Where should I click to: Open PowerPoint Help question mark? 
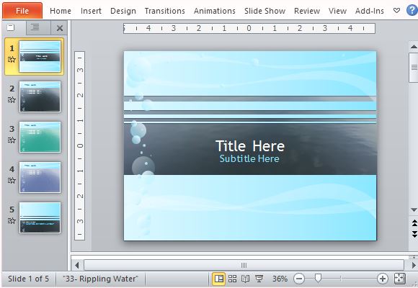coord(412,10)
